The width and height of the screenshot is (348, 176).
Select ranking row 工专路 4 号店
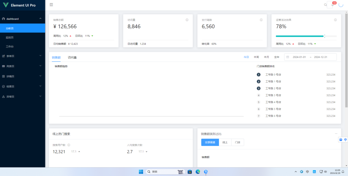tap(296, 102)
